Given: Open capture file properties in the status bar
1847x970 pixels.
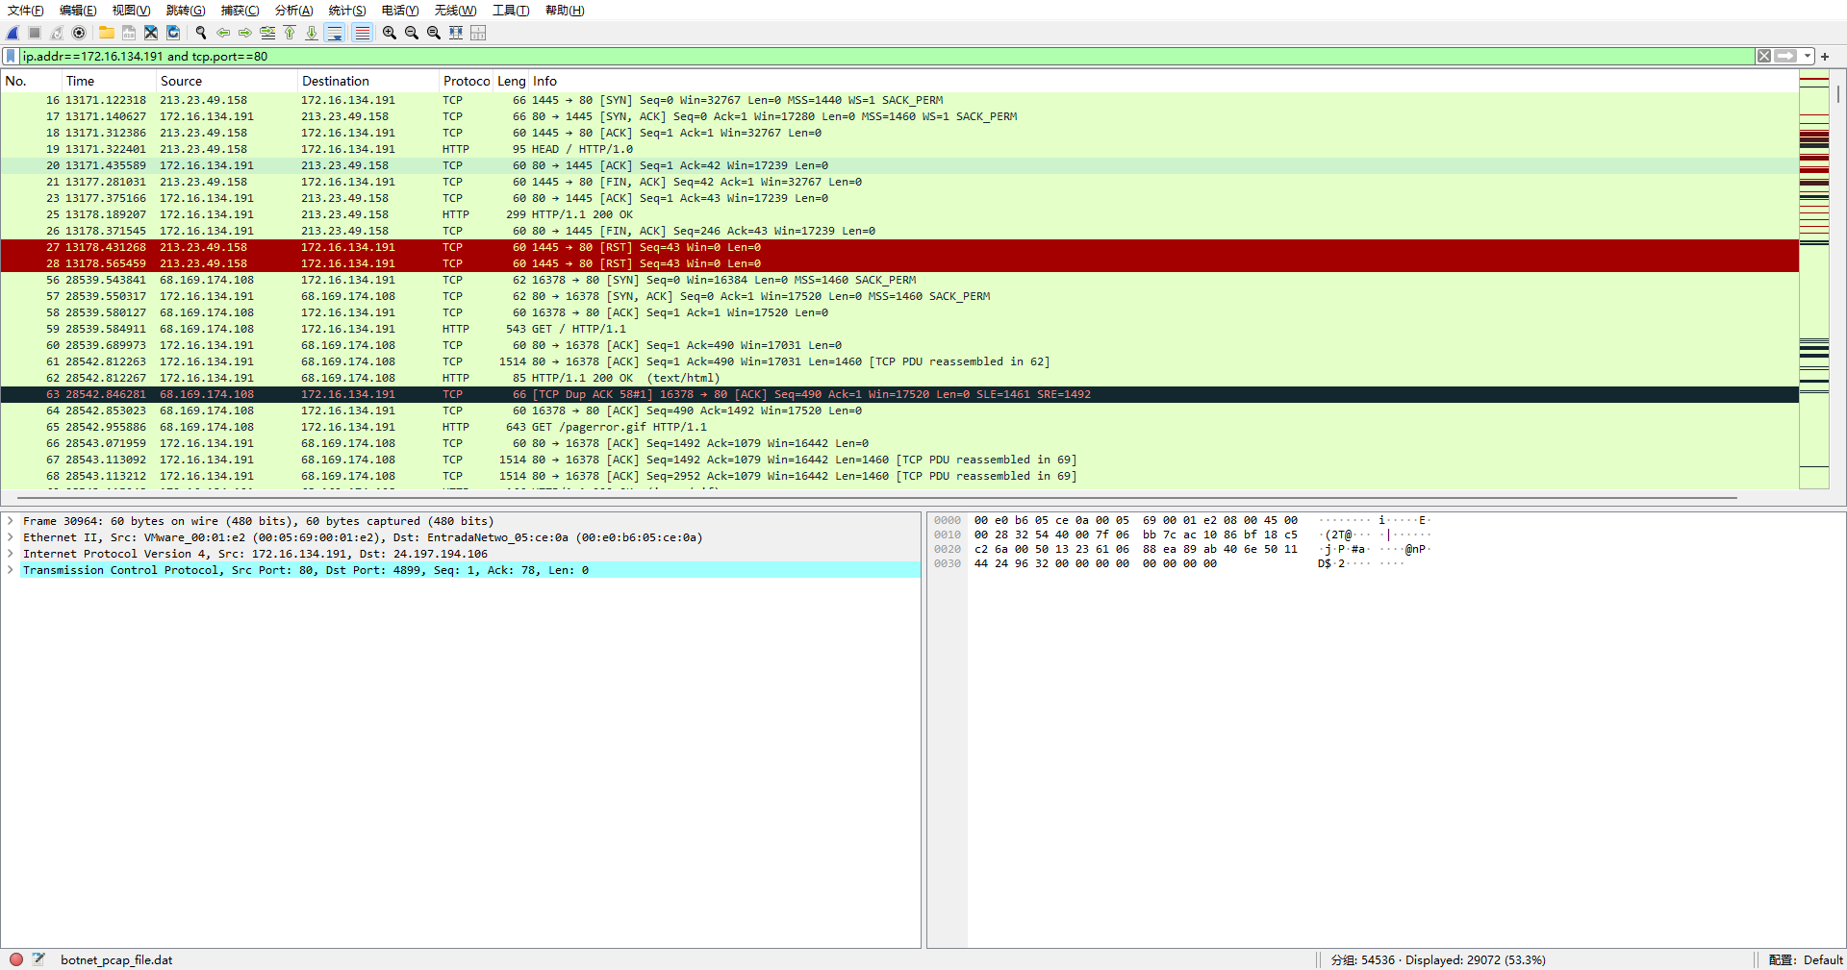Looking at the screenshot, I should pos(38,959).
